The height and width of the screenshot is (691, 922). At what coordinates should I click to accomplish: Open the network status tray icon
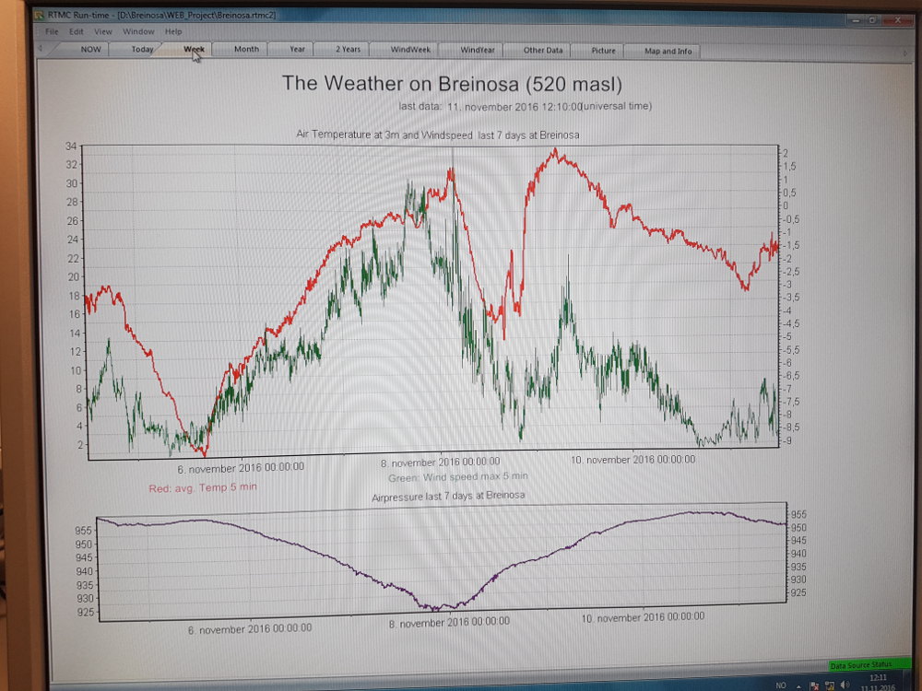coord(829,684)
